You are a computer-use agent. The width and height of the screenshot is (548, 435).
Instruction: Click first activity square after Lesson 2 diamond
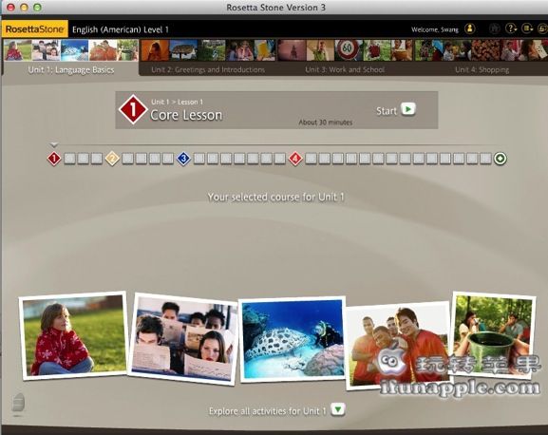tap(127, 159)
